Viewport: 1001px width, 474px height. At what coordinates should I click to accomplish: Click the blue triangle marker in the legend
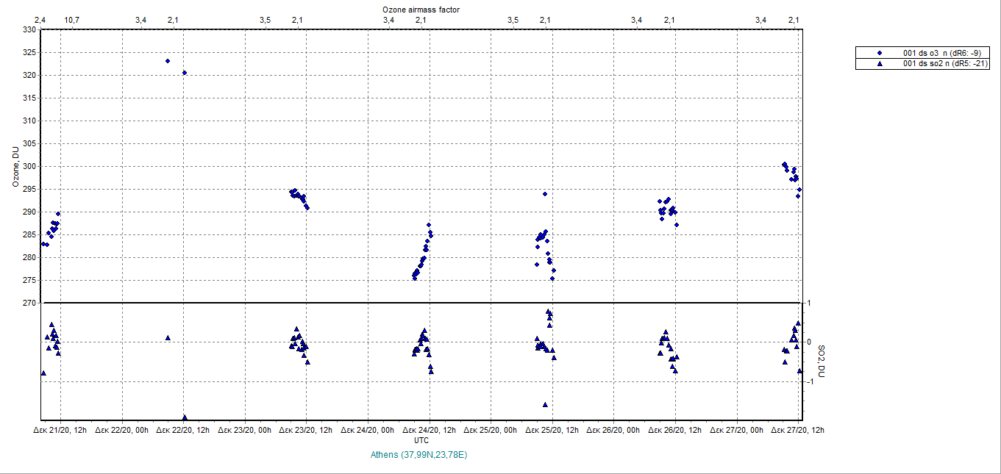click(879, 64)
